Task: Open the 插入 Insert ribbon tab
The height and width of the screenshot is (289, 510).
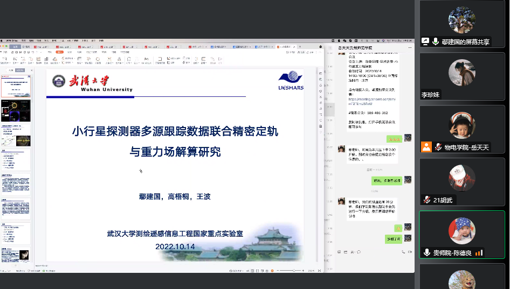Action: [59, 52]
